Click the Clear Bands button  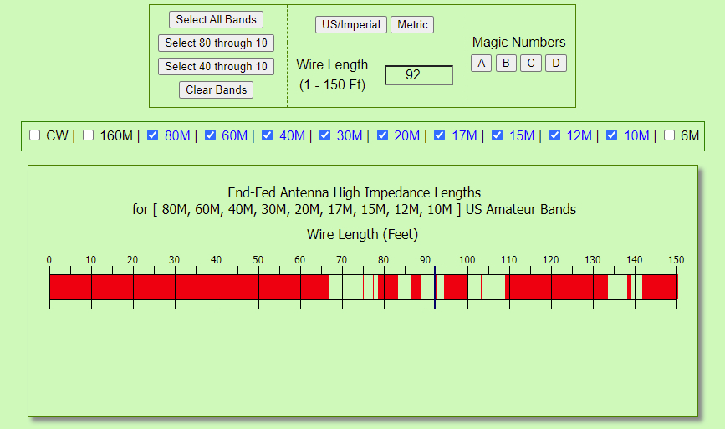pyautogui.click(x=216, y=89)
